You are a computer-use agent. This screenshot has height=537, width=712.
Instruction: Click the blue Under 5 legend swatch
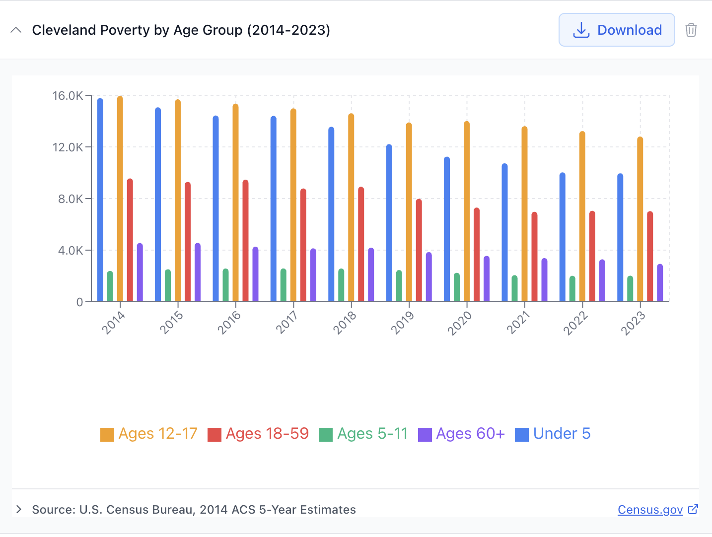pyautogui.click(x=521, y=433)
